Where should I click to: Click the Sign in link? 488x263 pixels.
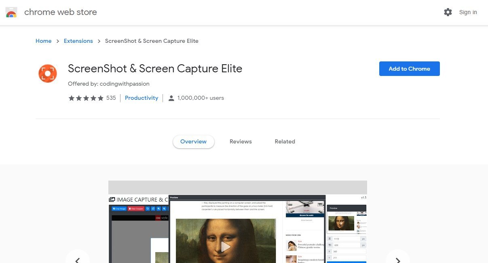click(x=468, y=12)
